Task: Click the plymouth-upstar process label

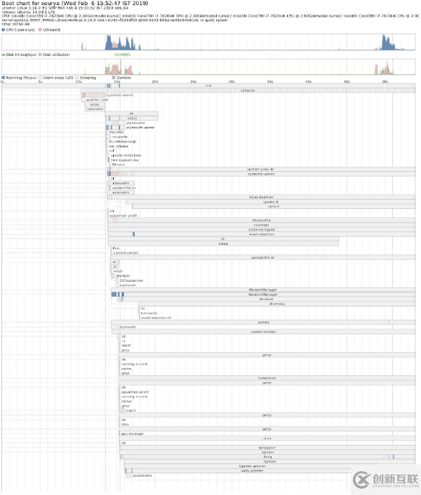Action: [140, 128]
